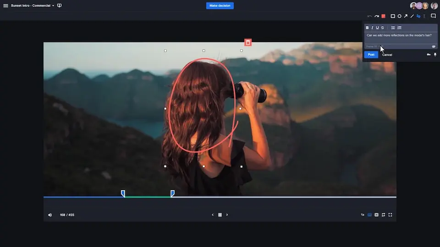Select the straight line annotation tool
Screen dimensions: 440x247
click(x=412, y=16)
